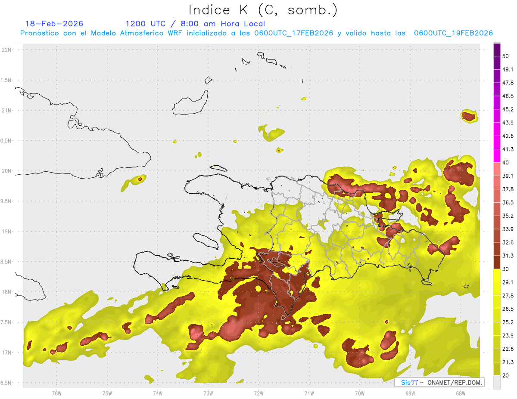Screen dimensions: 517x399
Task: Click the latitude axis label '8.5N'
Action: coord(6,262)
